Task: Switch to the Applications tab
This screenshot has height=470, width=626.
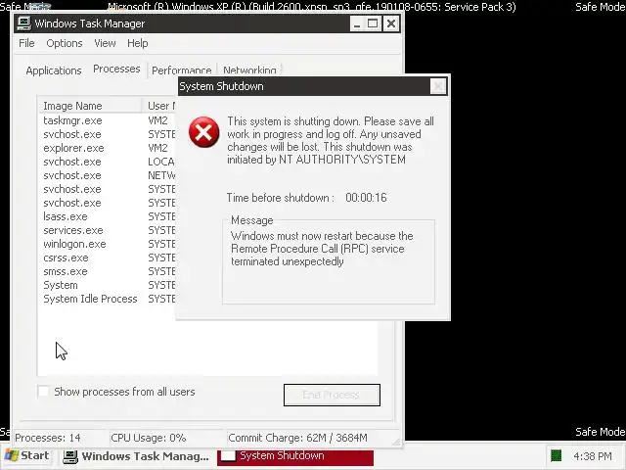Action: pos(54,70)
